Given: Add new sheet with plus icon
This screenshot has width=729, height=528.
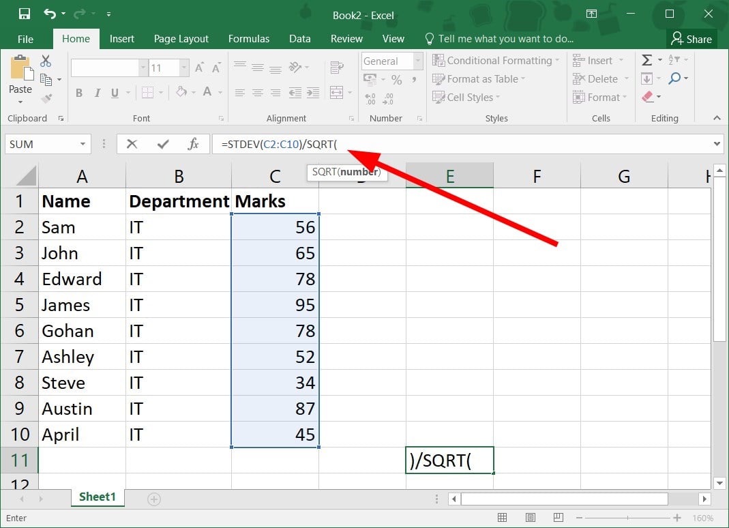Looking at the screenshot, I should (154, 499).
